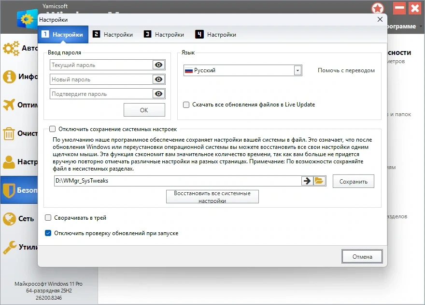The image size is (425, 305).
Task: Switch to the first Настройки tab
Action: pyautogui.click(x=63, y=34)
